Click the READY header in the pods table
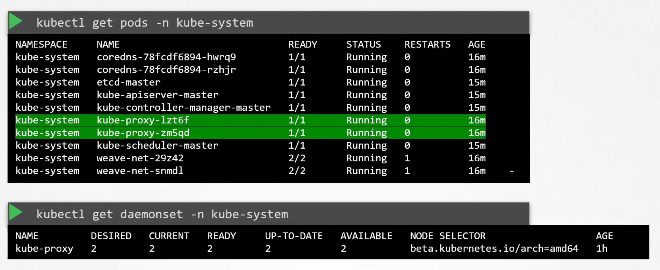 303,44
